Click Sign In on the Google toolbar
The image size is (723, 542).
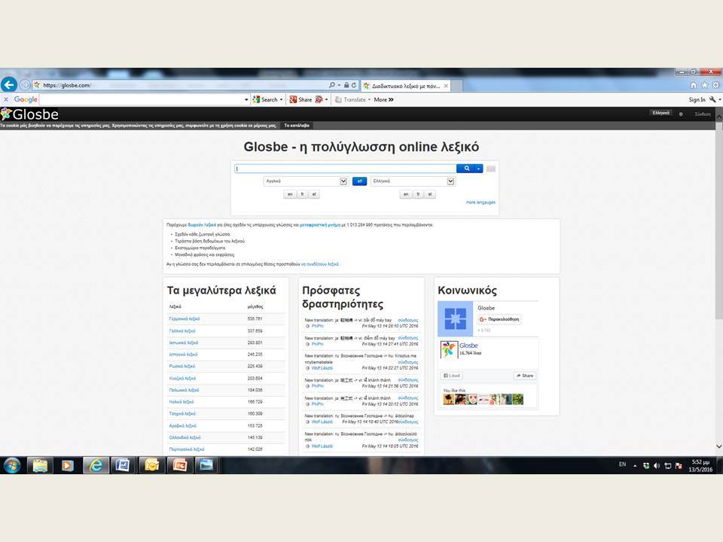[697, 99]
